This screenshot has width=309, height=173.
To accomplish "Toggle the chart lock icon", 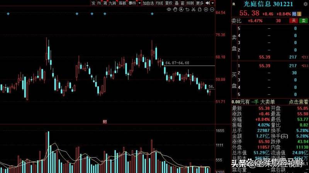I will (x=200, y=9).
